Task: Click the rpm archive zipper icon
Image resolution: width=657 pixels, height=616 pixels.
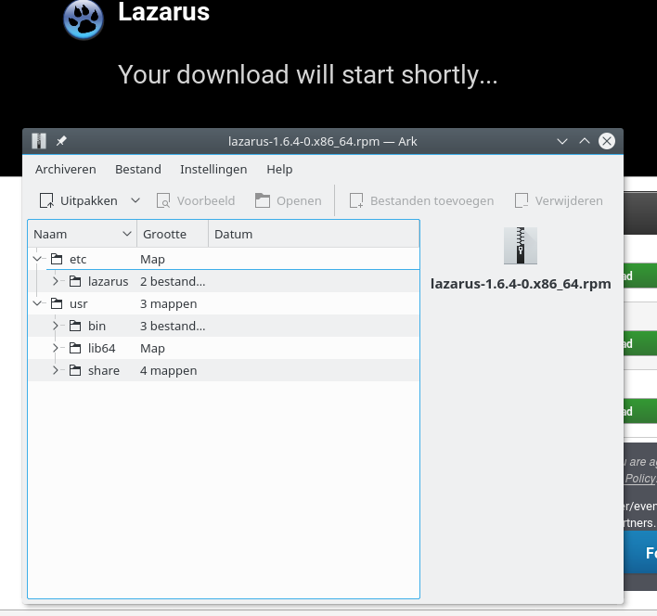Action: pyautogui.click(x=521, y=246)
